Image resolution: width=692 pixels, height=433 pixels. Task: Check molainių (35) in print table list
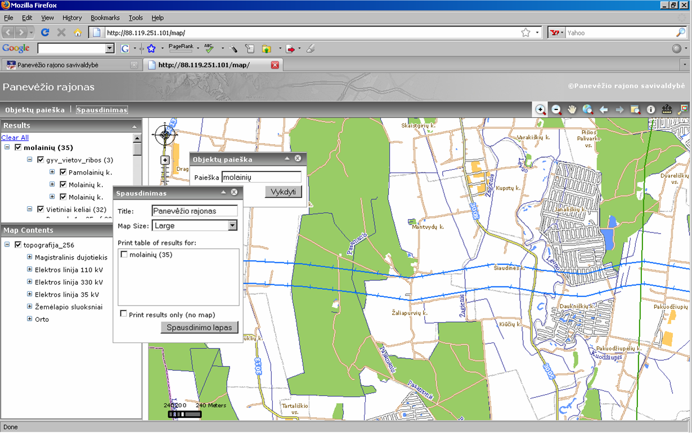point(124,255)
